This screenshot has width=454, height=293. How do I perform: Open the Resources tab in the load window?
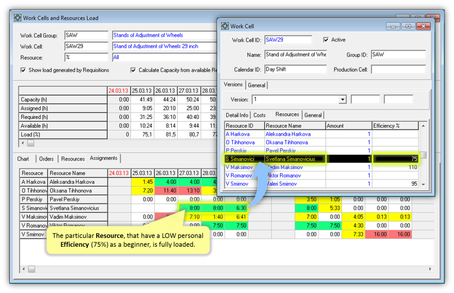point(73,159)
